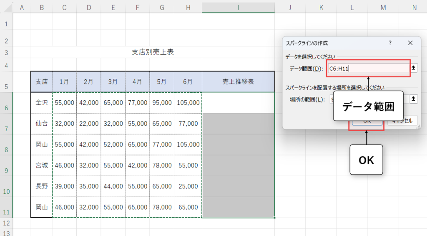Open help with the dialog's question mark
Screen dimensions: 427x236
click(390, 43)
